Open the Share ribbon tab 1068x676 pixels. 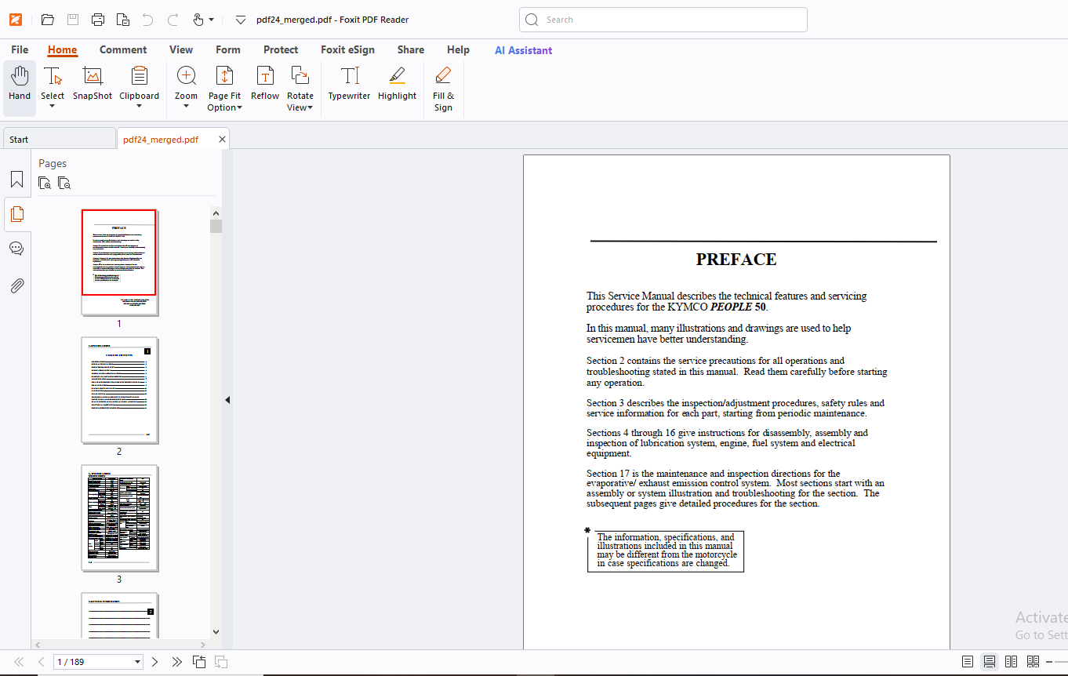pyautogui.click(x=411, y=49)
